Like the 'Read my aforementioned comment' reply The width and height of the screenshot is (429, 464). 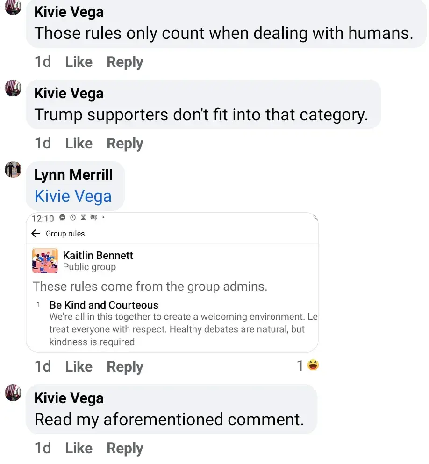coord(79,449)
